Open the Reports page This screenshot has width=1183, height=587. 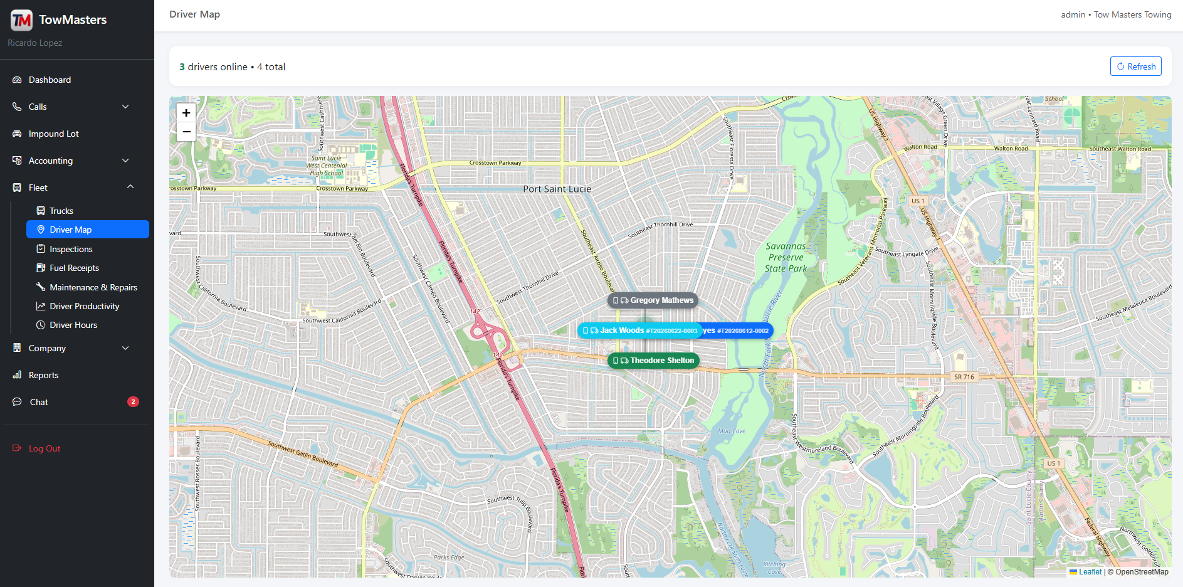pyautogui.click(x=76, y=375)
